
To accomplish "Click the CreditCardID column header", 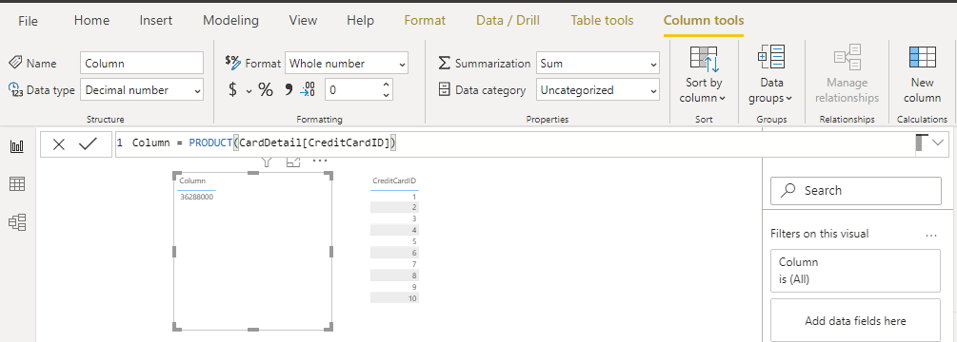I will pyautogui.click(x=394, y=180).
